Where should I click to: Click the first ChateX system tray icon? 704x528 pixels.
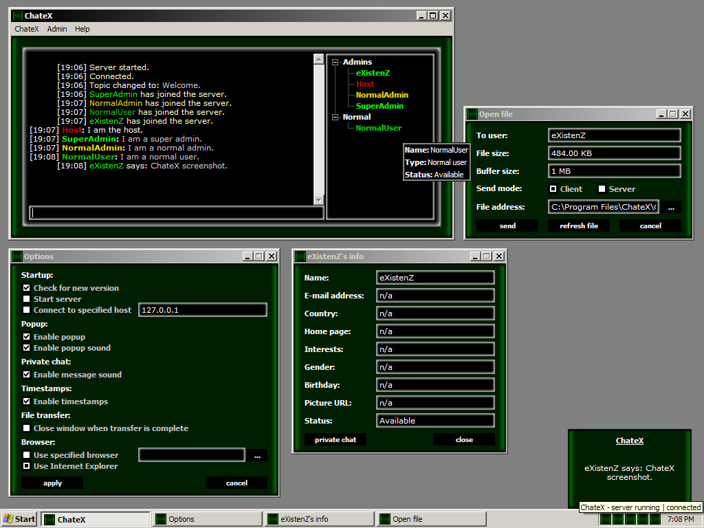click(x=605, y=519)
